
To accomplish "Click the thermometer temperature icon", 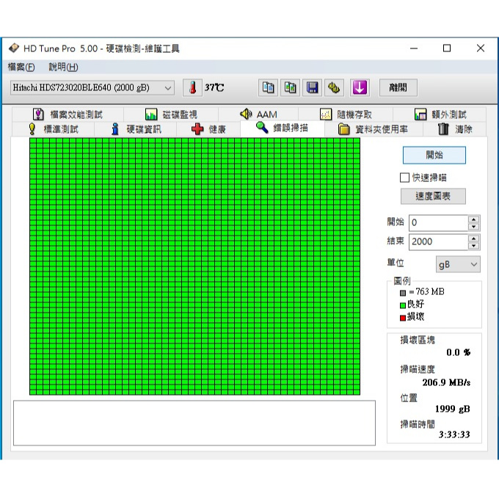I will 192,87.
